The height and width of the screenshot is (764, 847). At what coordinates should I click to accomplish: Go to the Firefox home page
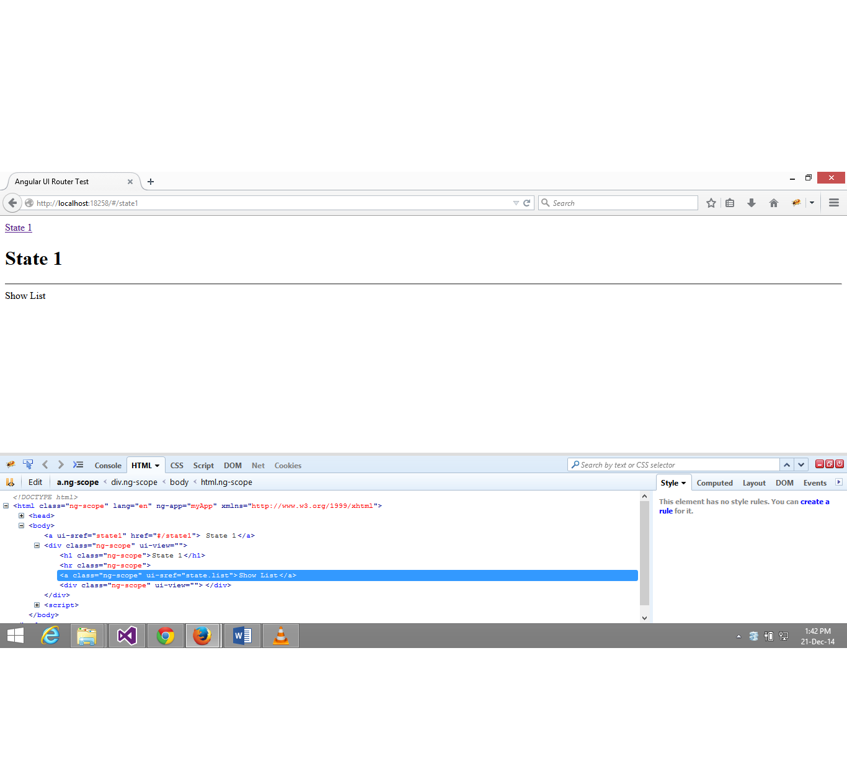coord(774,203)
